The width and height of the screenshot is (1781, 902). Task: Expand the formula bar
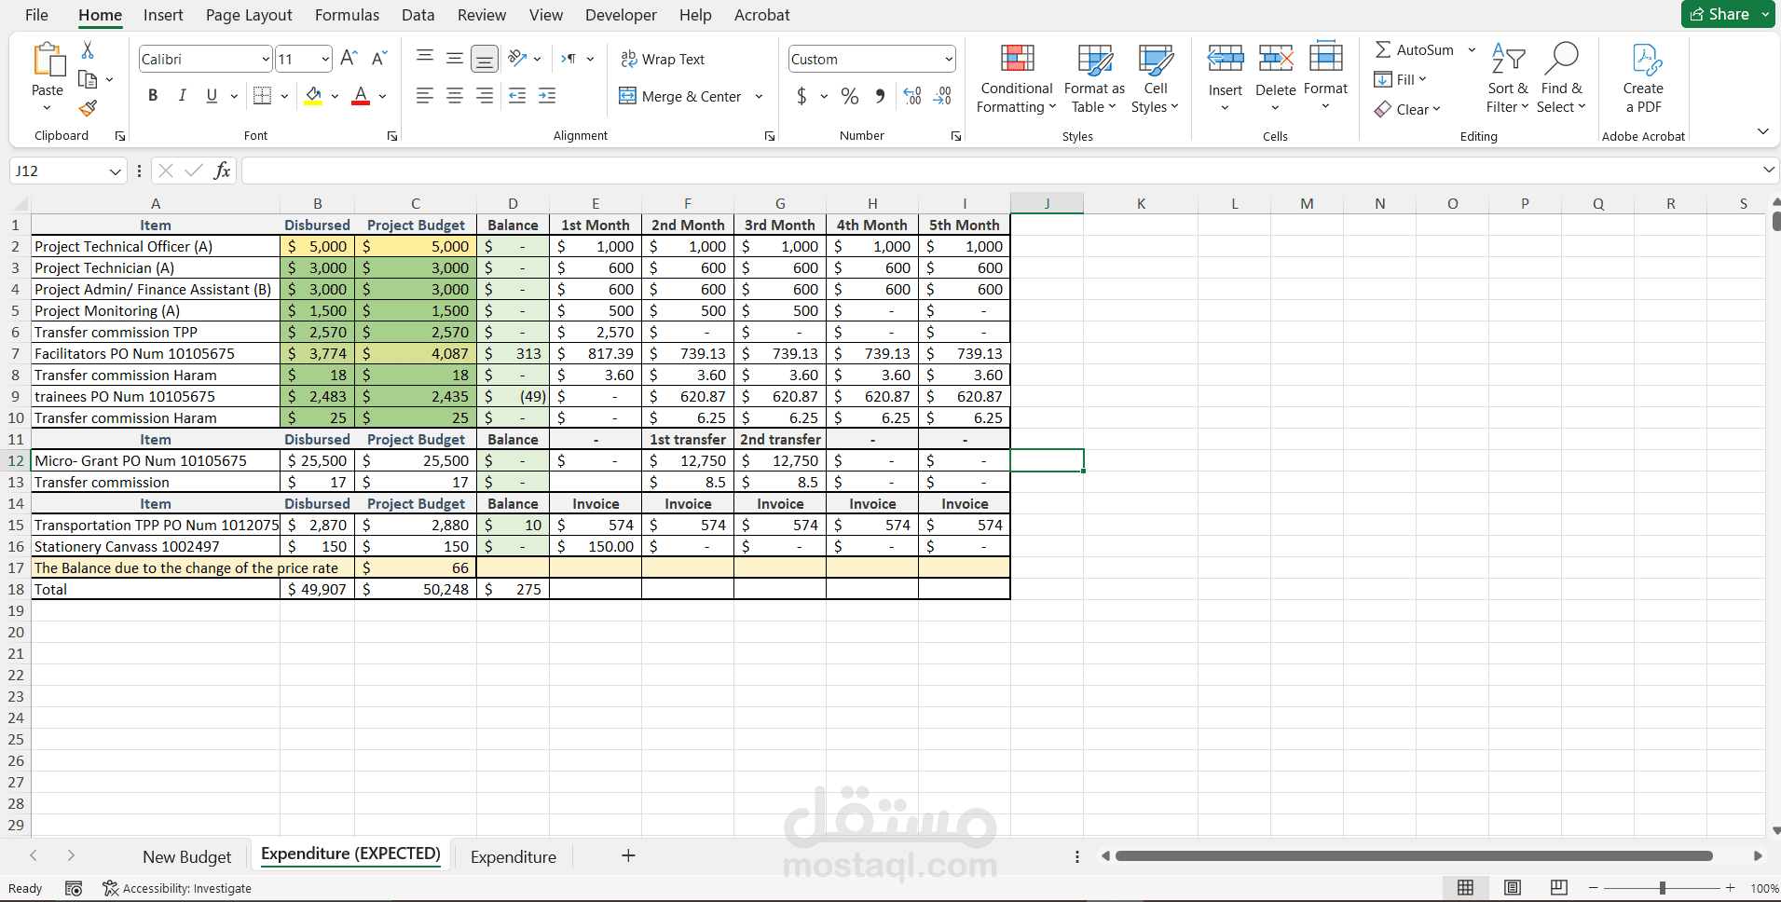pos(1768,170)
